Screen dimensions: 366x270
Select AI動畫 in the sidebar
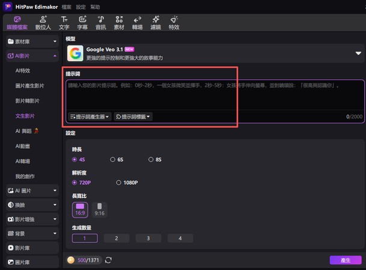(x=23, y=146)
